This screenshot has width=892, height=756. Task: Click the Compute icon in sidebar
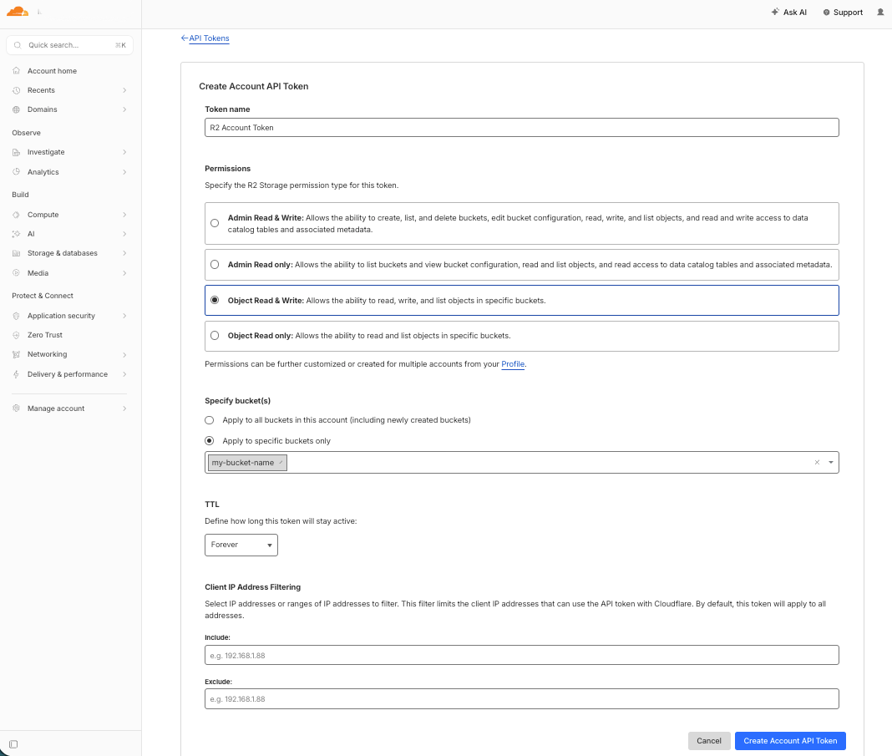click(x=16, y=215)
